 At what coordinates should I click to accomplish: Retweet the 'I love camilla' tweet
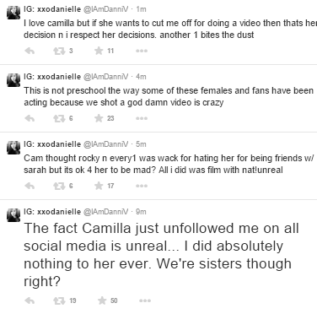pyautogui.click(x=59, y=51)
